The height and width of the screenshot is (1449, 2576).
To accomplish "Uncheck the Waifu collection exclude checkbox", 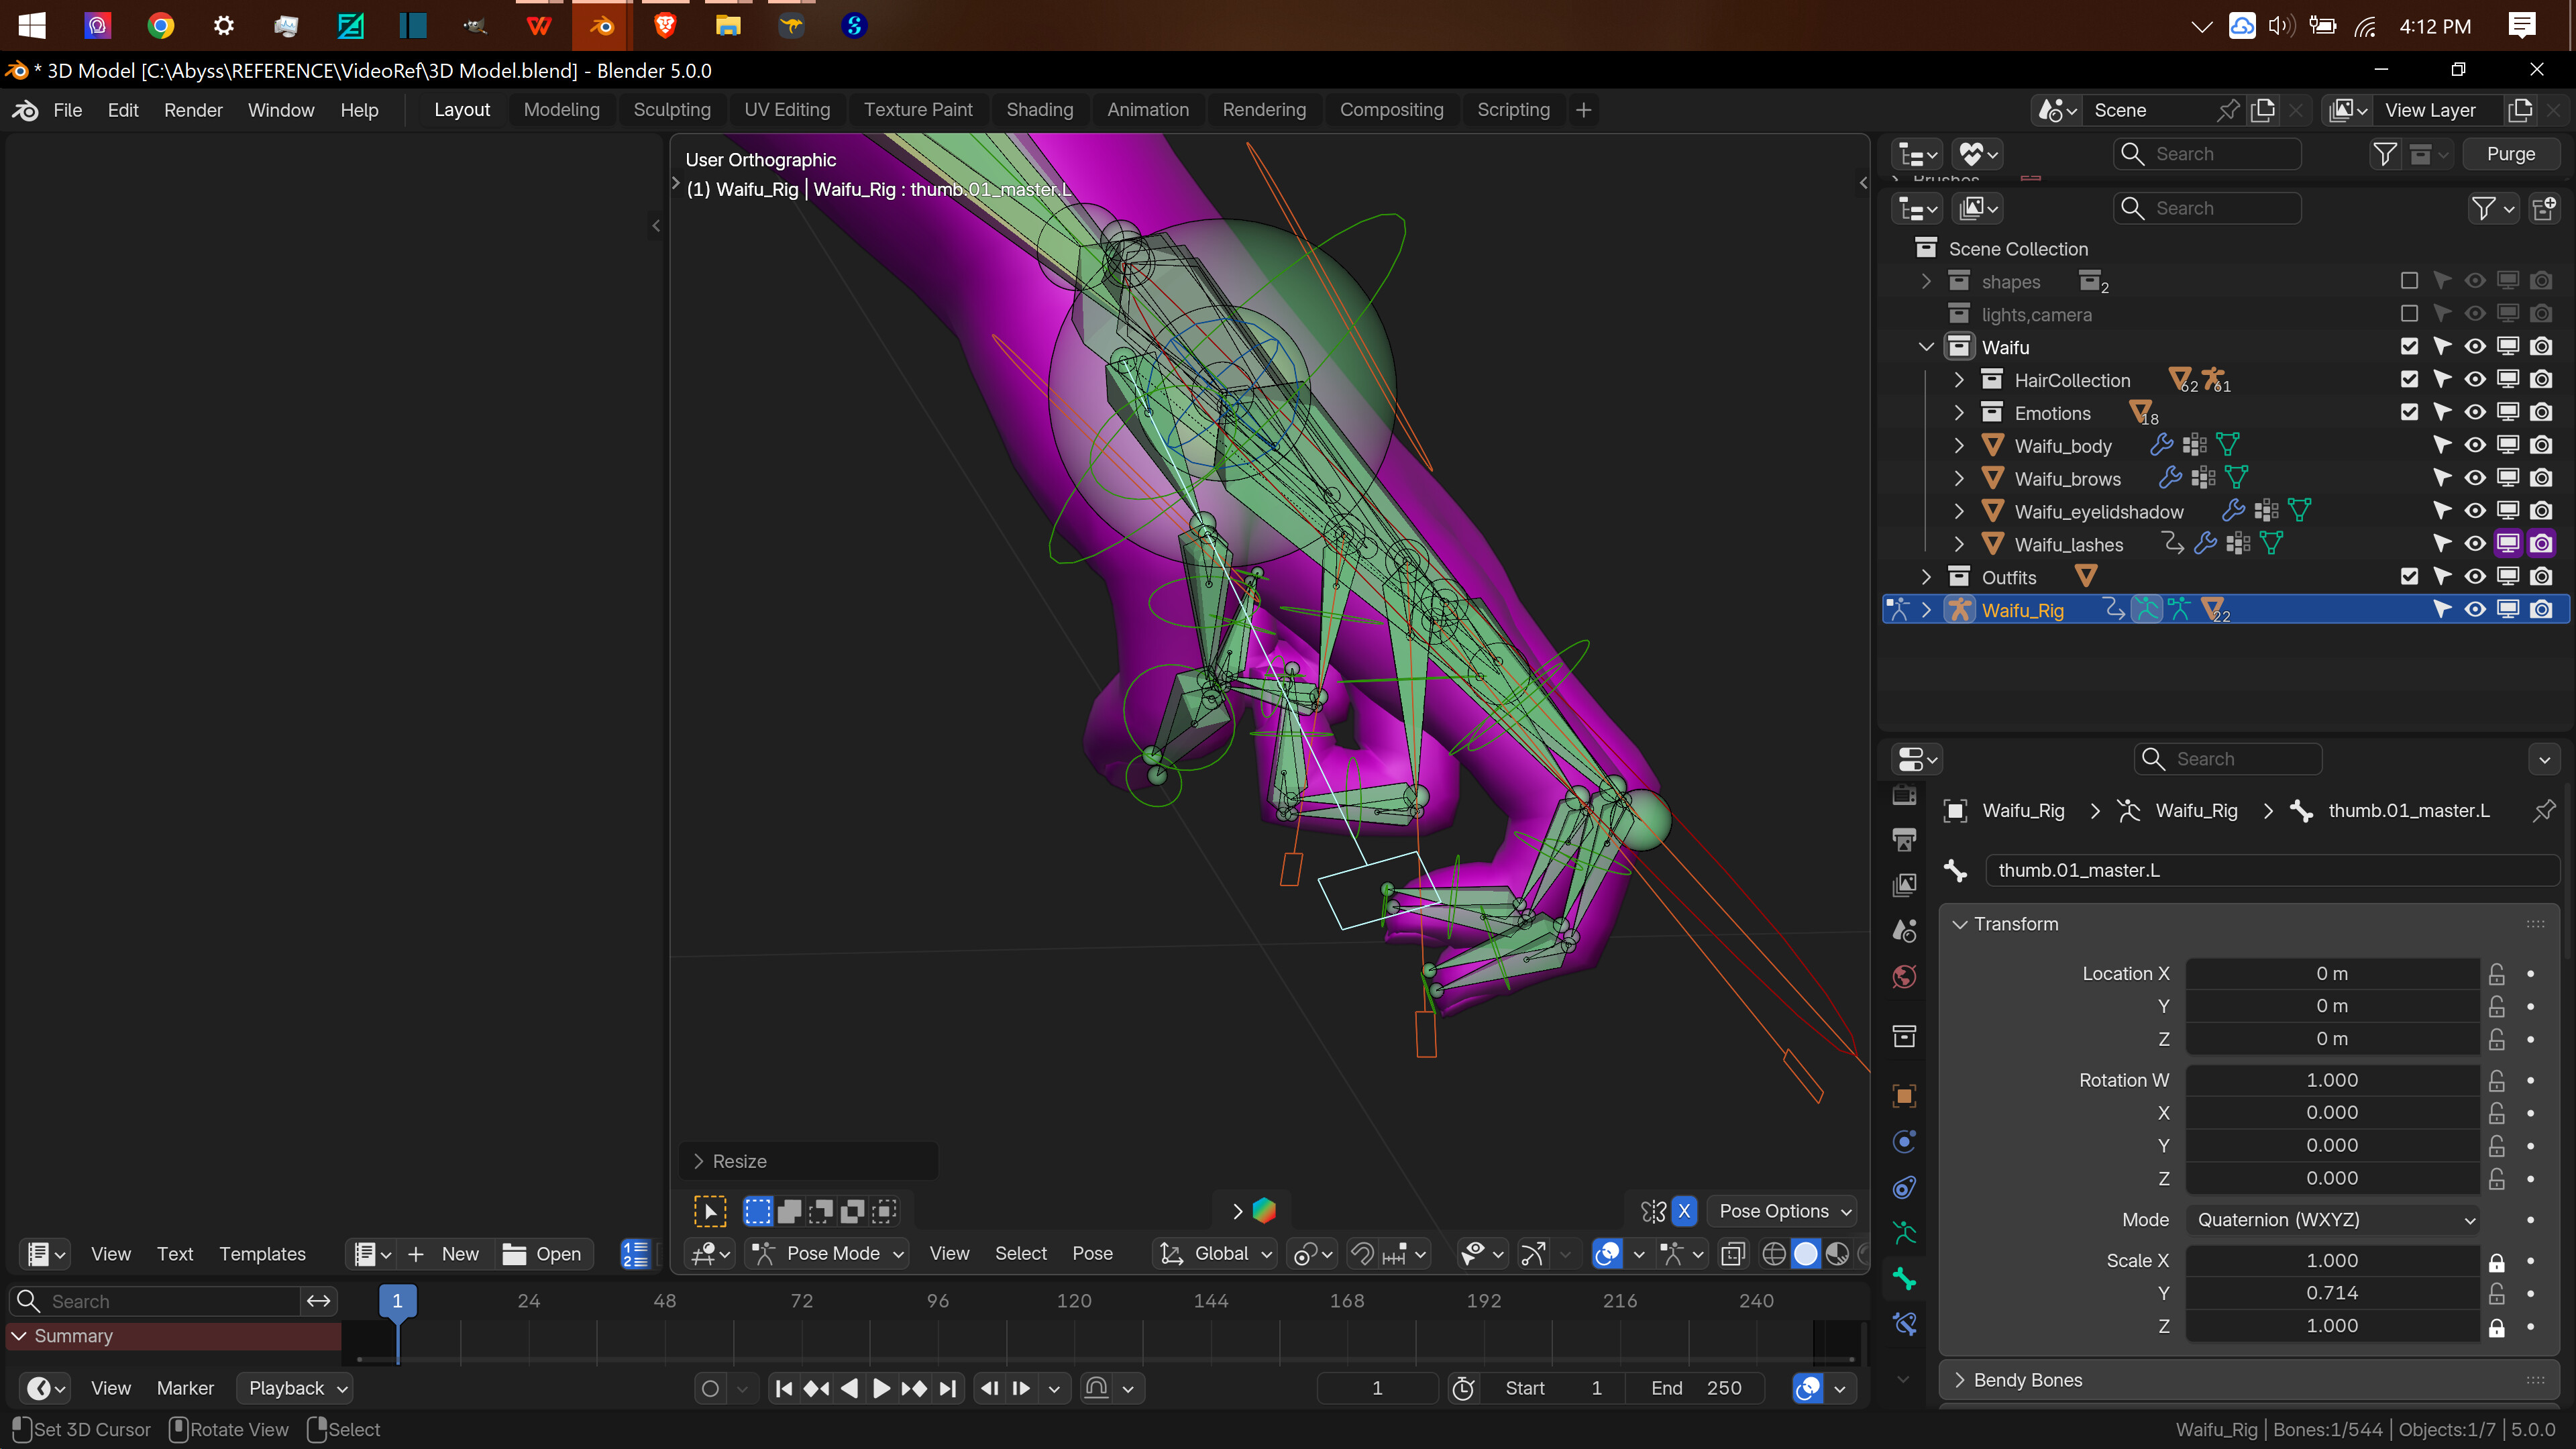I will [x=2409, y=347].
